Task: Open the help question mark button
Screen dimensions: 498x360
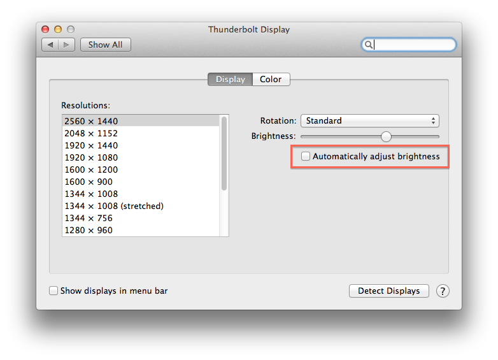Action: pos(443,291)
